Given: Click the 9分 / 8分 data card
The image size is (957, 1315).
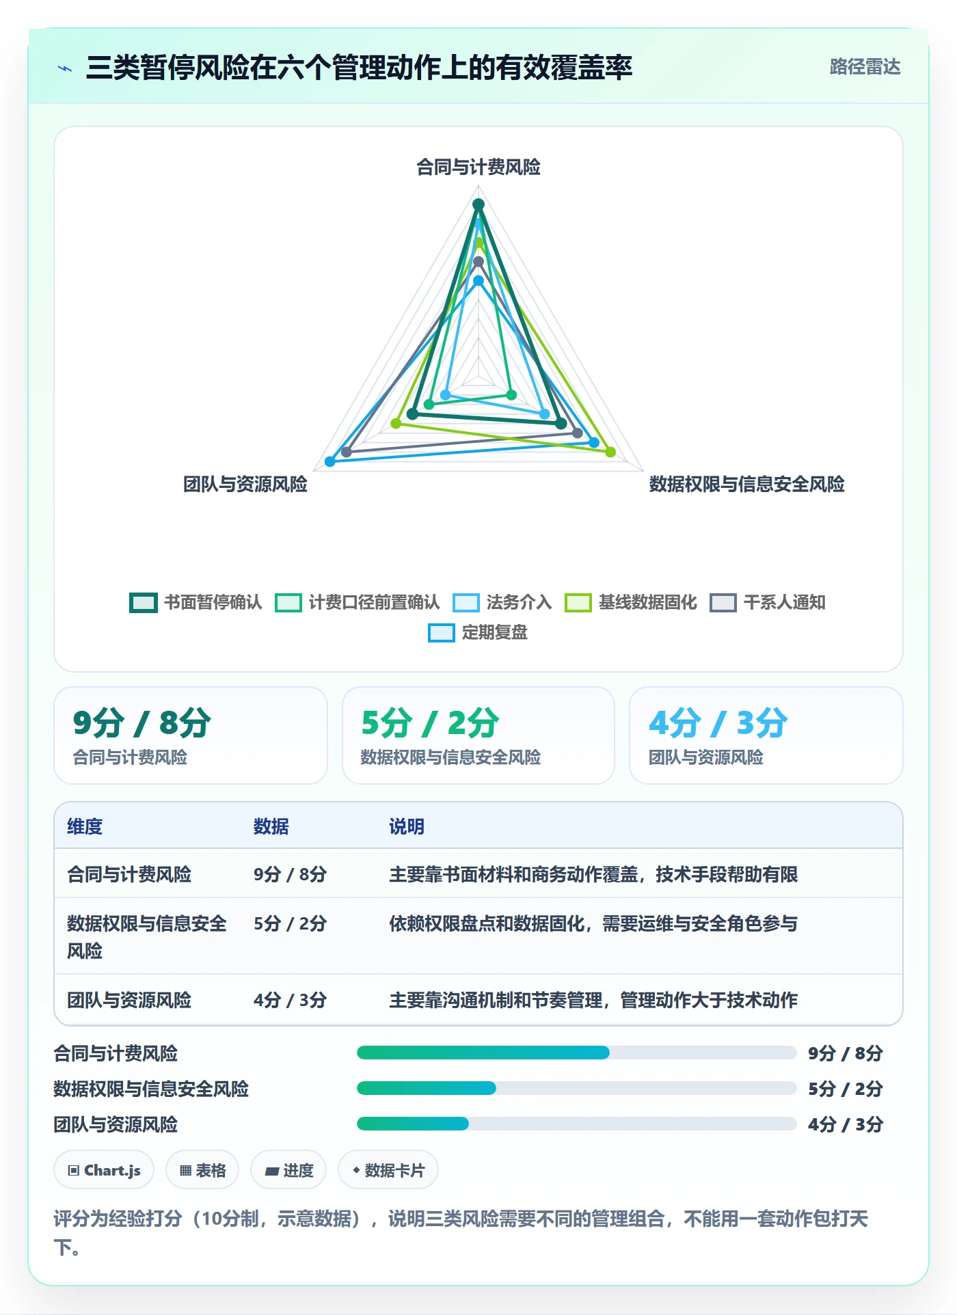Looking at the screenshot, I should pos(191,735).
